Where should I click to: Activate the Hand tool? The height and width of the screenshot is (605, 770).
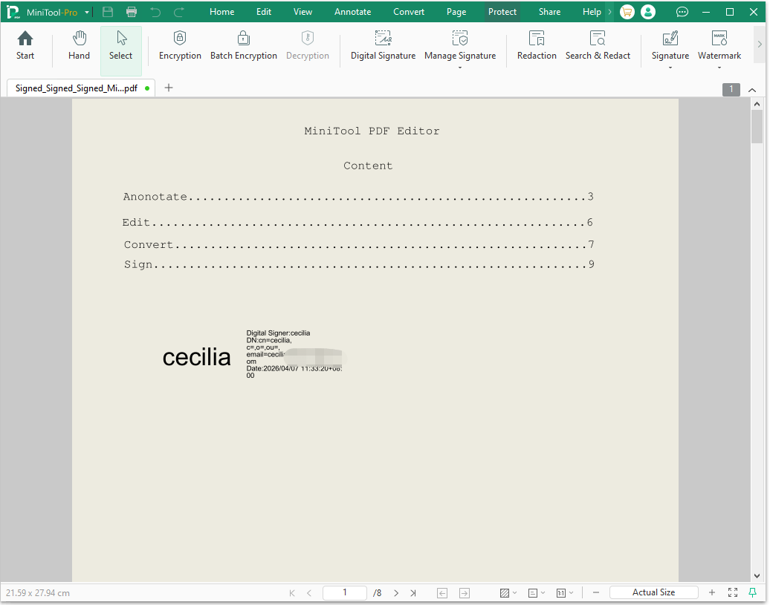click(x=79, y=45)
